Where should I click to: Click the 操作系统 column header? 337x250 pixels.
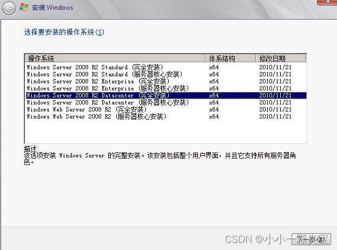tap(115, 58)
